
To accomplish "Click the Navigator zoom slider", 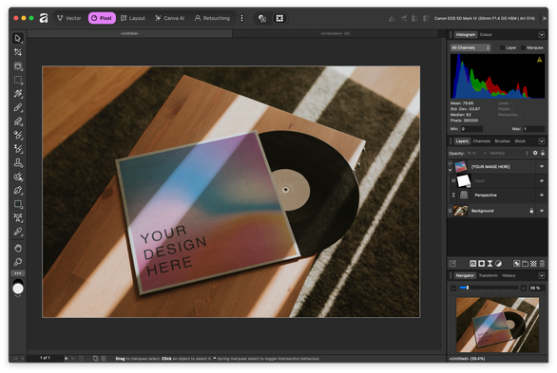I will coord(489,288).
